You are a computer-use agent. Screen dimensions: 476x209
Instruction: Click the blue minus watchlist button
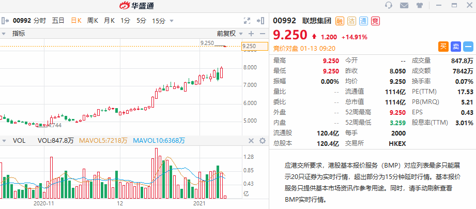[468, 47]
